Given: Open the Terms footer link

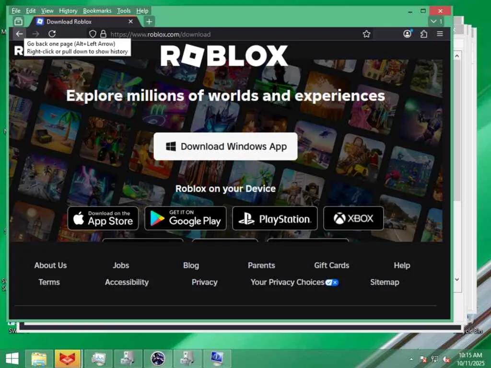Looking at the screenshot, I should [x=49, y=282].
